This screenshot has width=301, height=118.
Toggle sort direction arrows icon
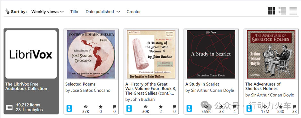tap(7, 12)
